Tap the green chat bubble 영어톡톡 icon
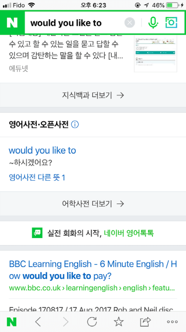The width and height of the screenshot is (186, 332). (37, 233)
